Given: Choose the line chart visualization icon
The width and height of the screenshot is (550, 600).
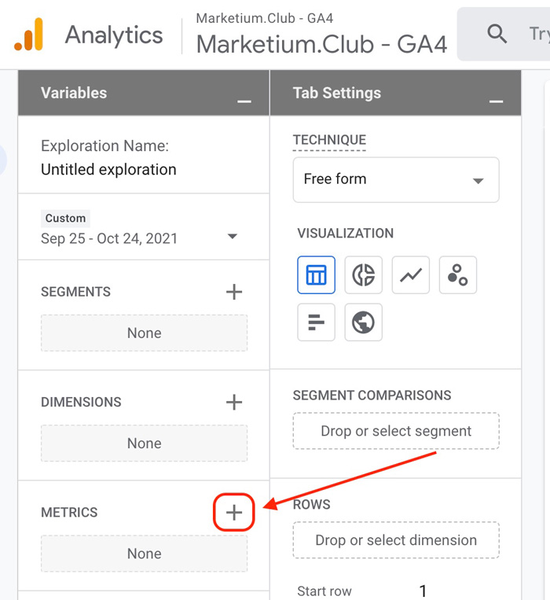Looking at the screenshot, I should 410,275.
